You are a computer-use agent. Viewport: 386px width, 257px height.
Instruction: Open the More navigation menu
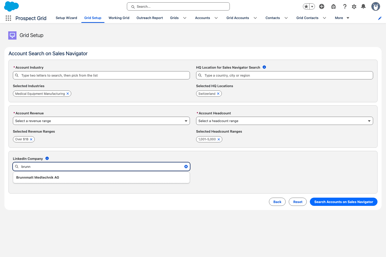pyautogui.click(x=342, y=18)
